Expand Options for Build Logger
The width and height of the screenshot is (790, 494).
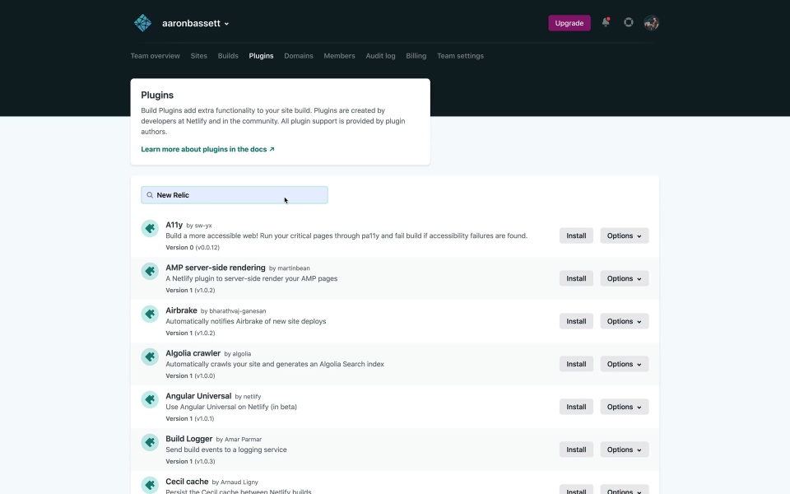[x=625, y=450]
